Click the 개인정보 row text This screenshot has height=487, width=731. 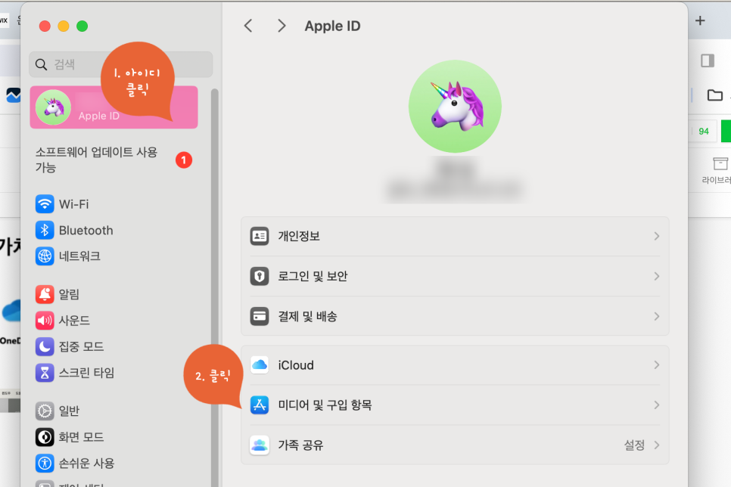click(x=299, y=236)
